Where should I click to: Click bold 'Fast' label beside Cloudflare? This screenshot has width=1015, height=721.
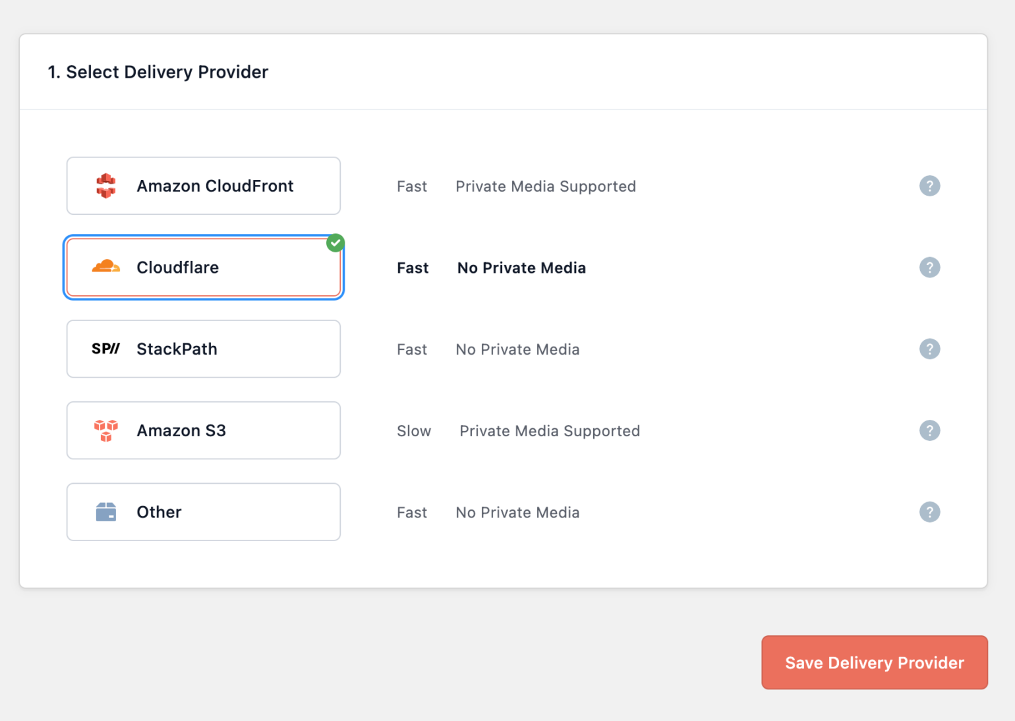[x=413, y=268]
